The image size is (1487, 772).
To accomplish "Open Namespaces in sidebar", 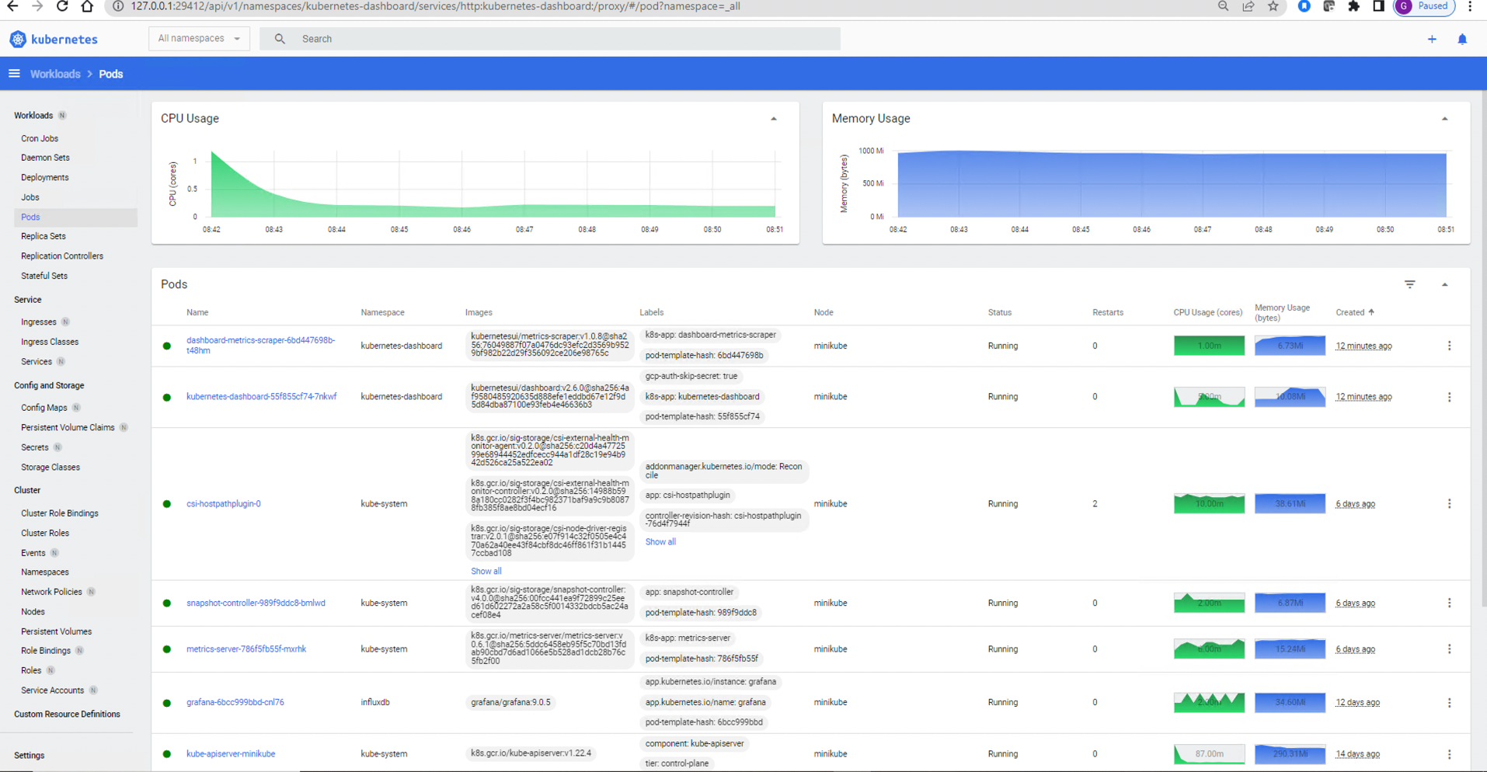I will (45, 572).
